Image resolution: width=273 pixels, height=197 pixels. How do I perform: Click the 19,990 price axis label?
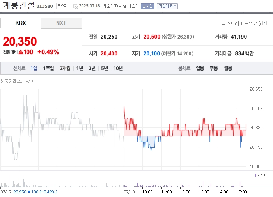point(256,167)
